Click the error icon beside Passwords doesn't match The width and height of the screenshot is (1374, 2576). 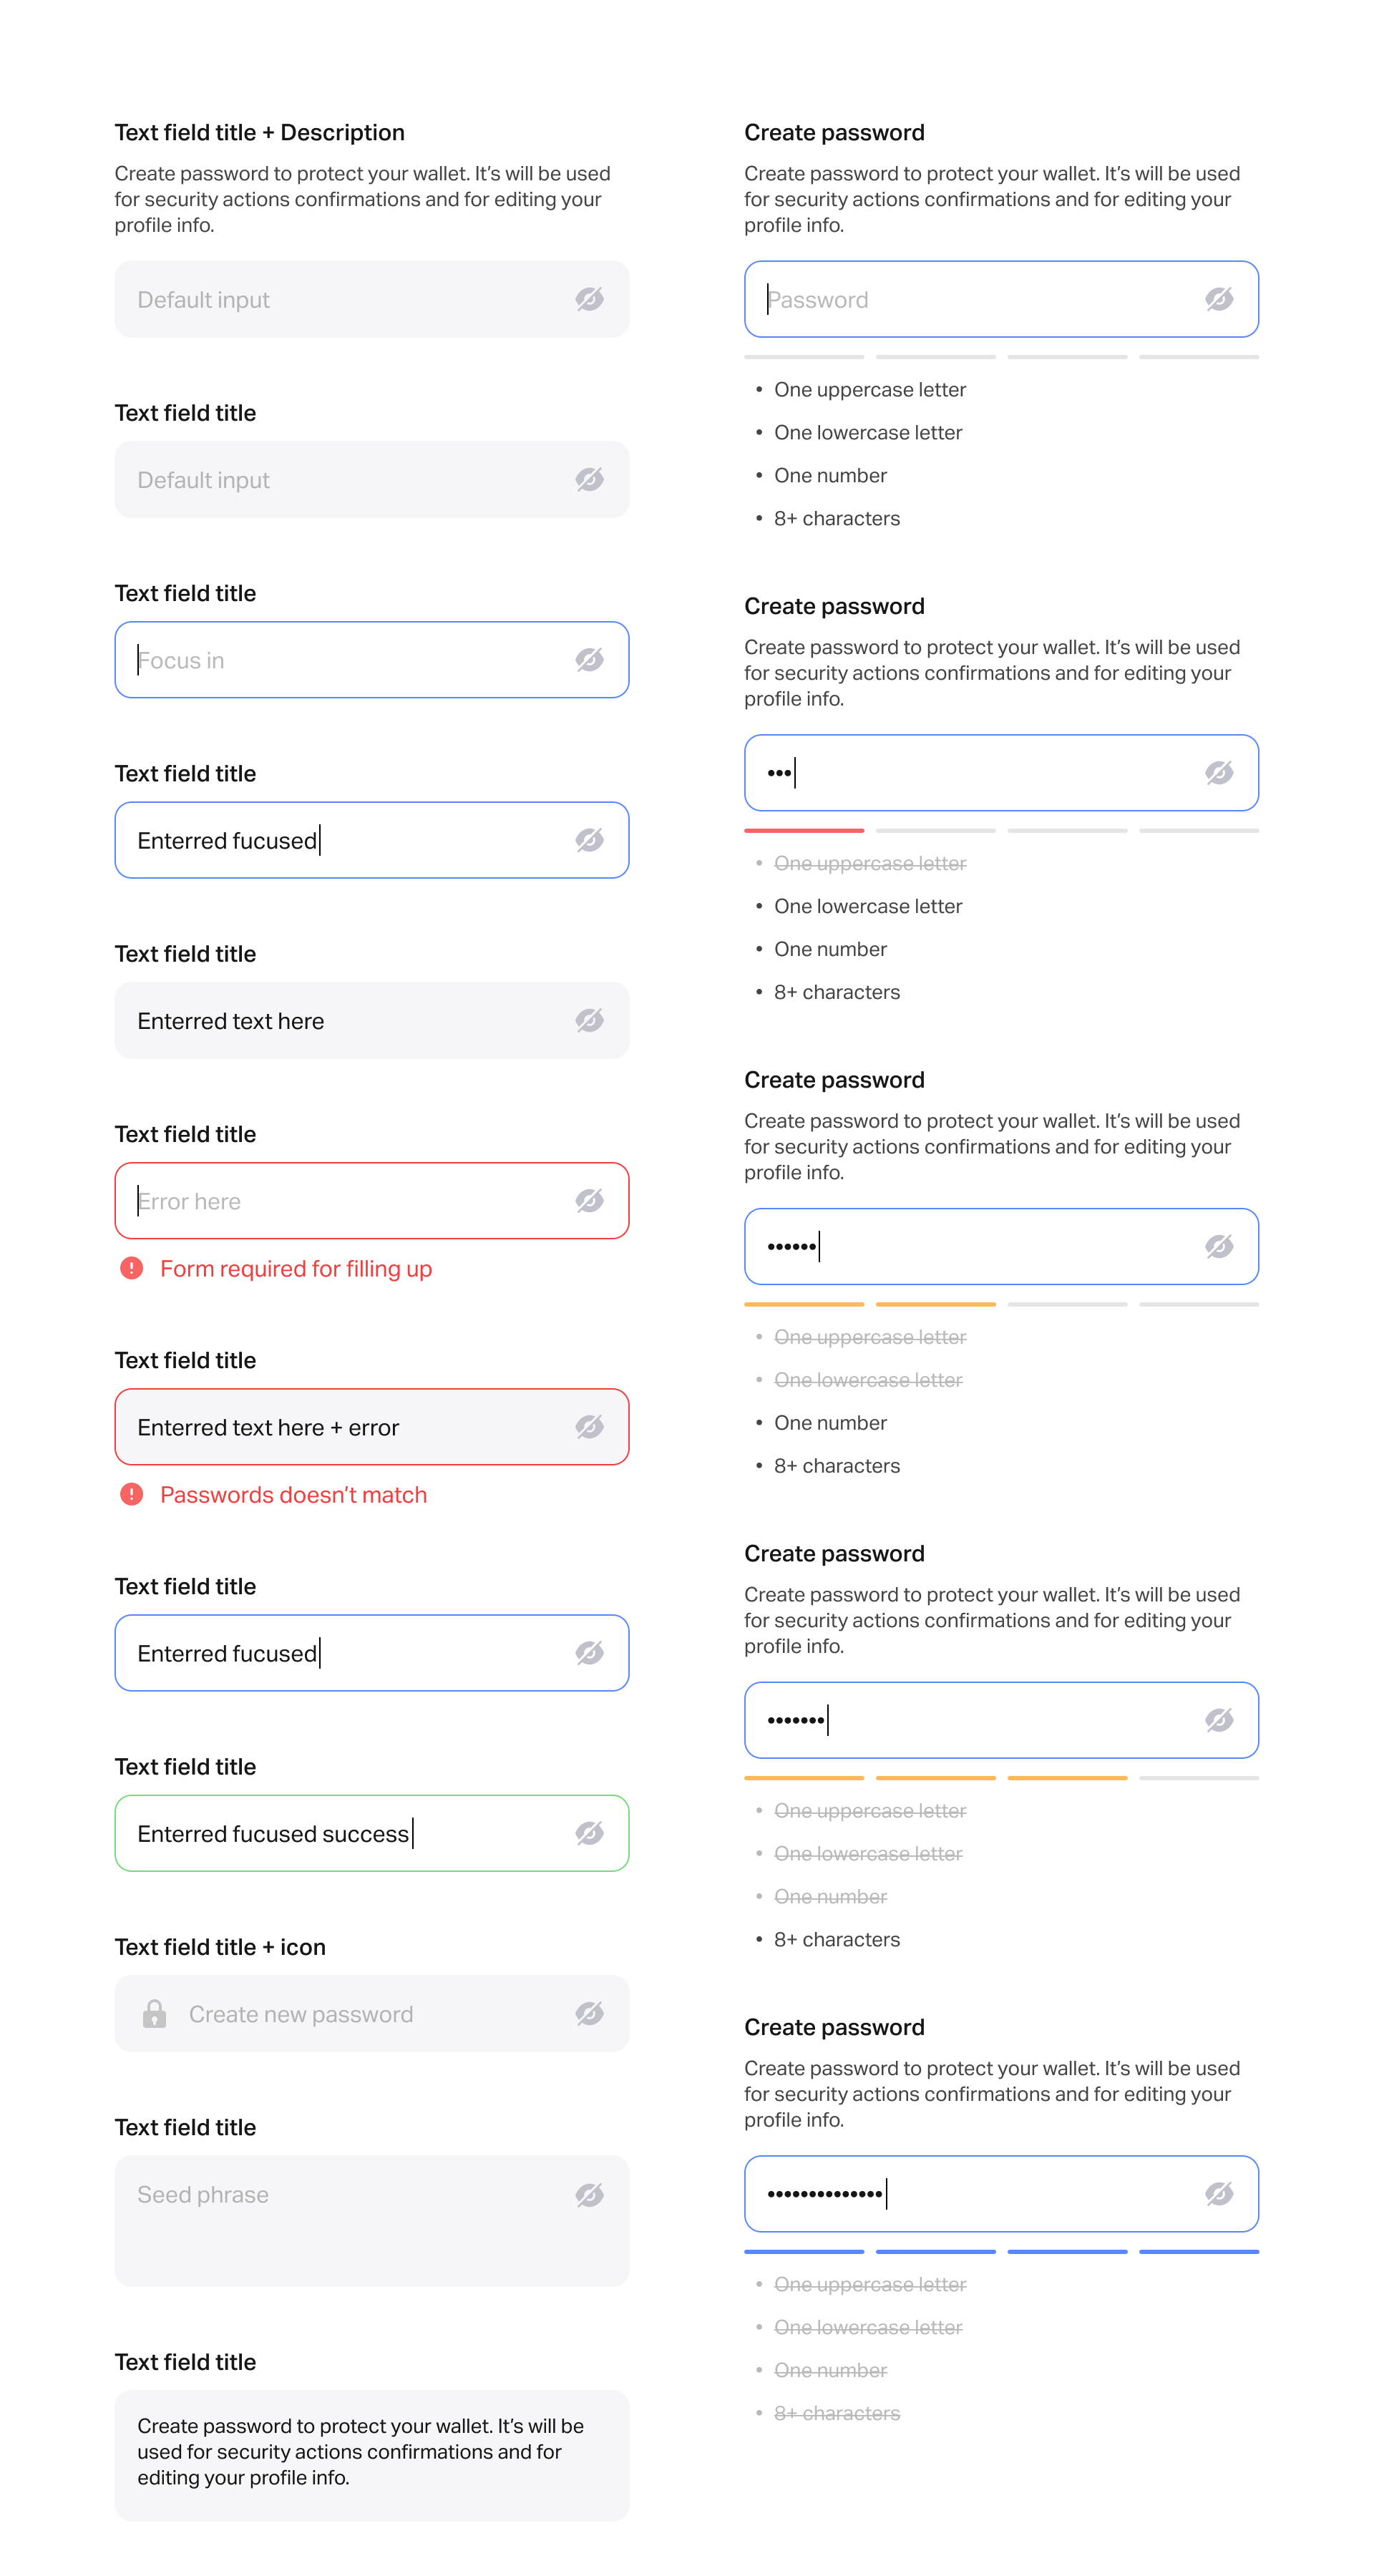[132, 1494]
